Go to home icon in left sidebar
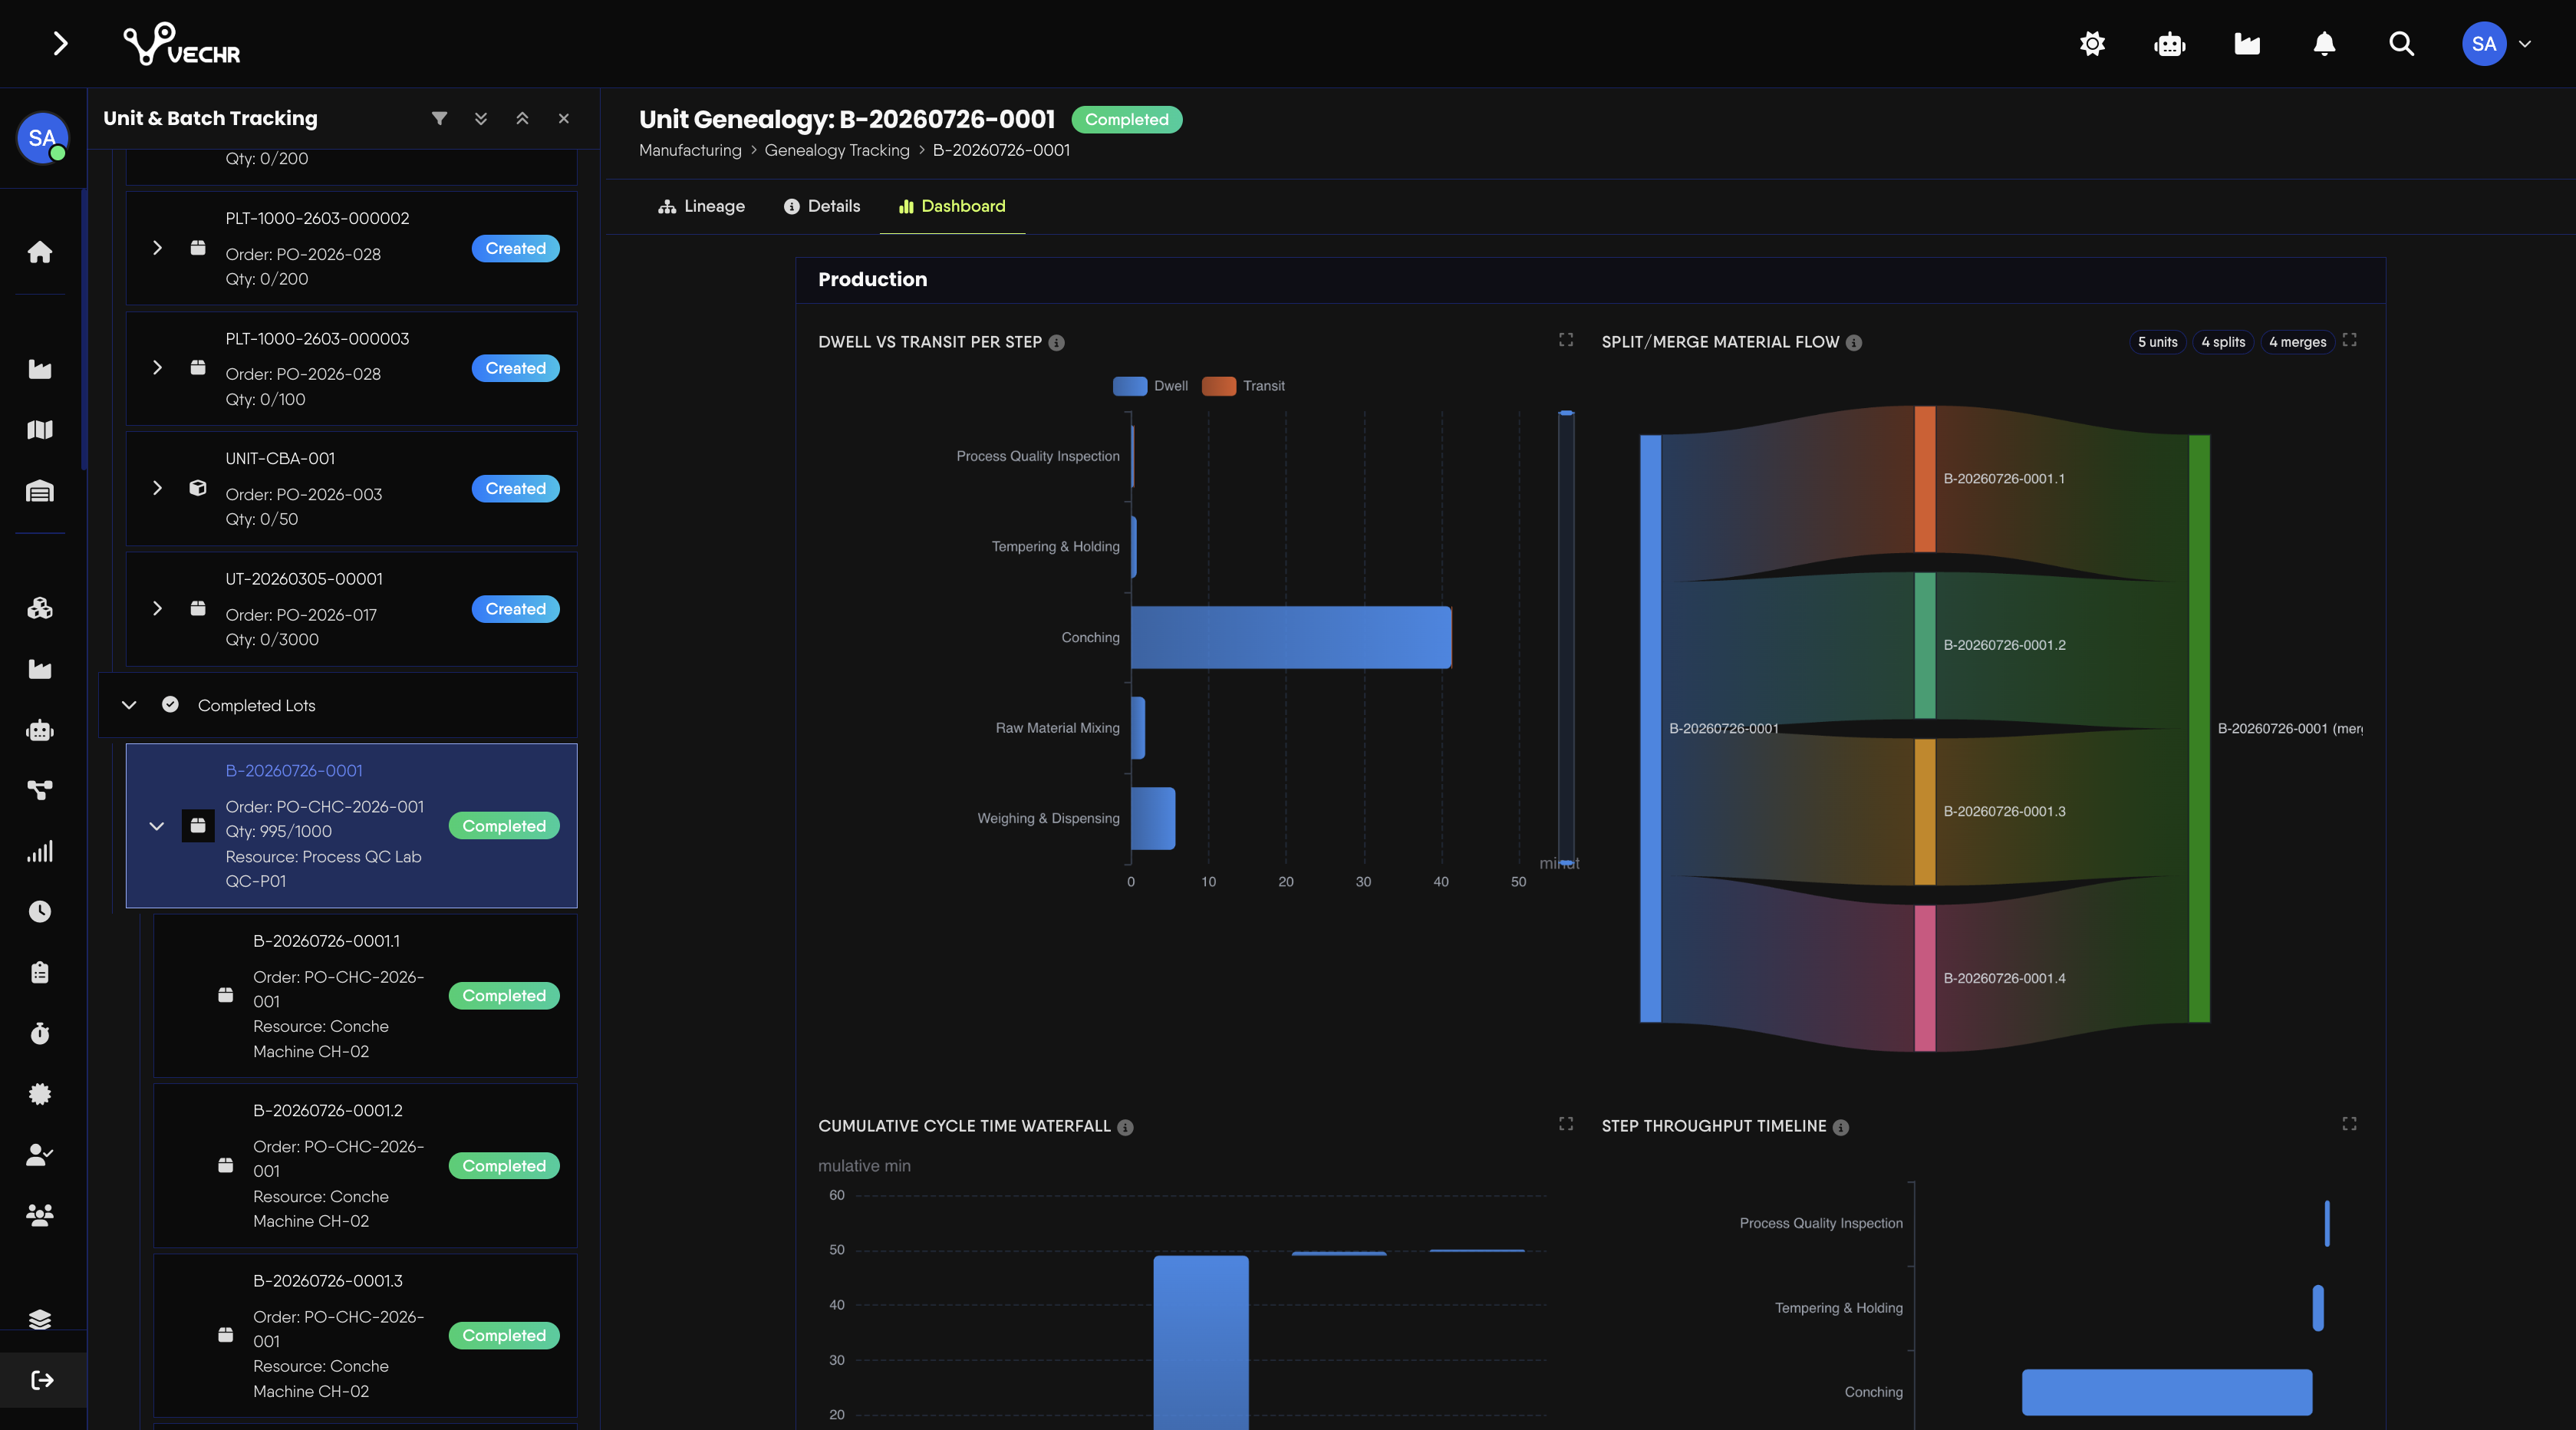The height and width of the screenshot is (1430, 2576). click(40, 252)
